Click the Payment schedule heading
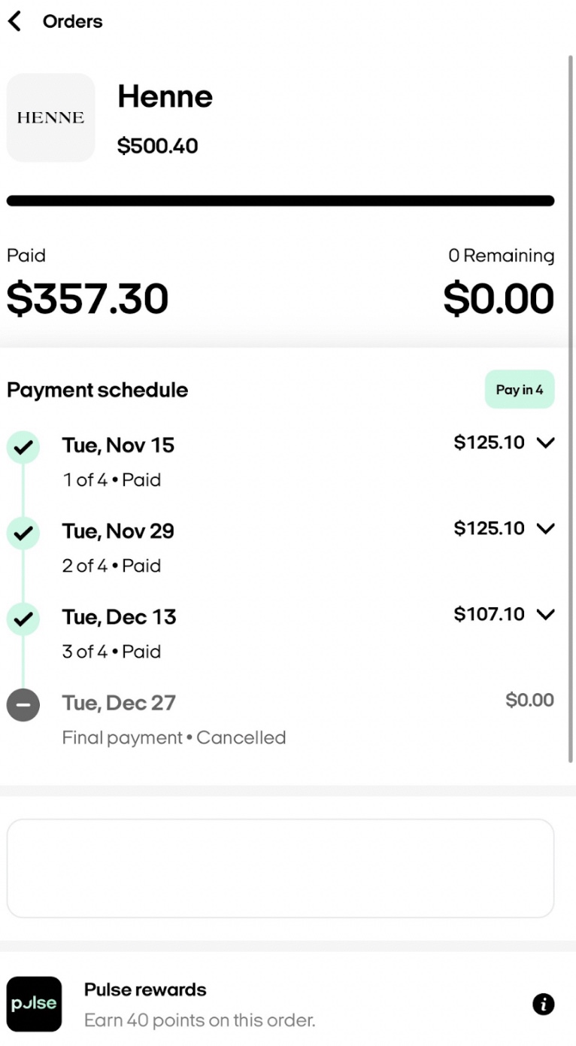The width and height of the screenshot is (576, 1046). pyautogui.click(x=97, y=390)
